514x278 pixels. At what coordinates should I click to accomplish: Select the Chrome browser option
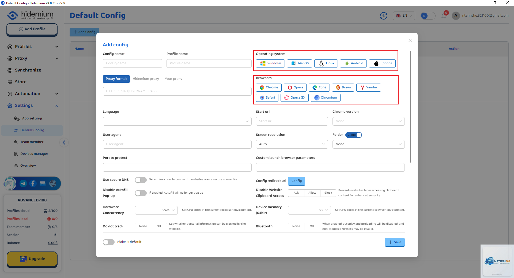[269, 88]
